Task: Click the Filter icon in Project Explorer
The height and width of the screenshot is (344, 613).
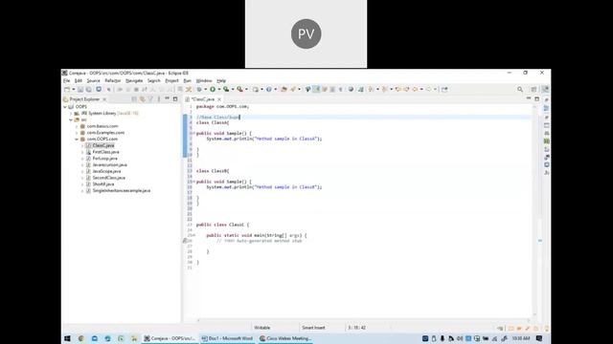Action: 150,99
